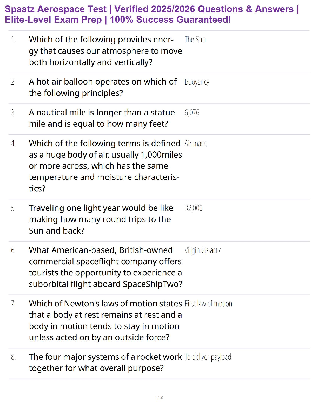This screenshot has height=412, width=318.
Task: Select the hot air balloon question
Action: pos(103,87)
